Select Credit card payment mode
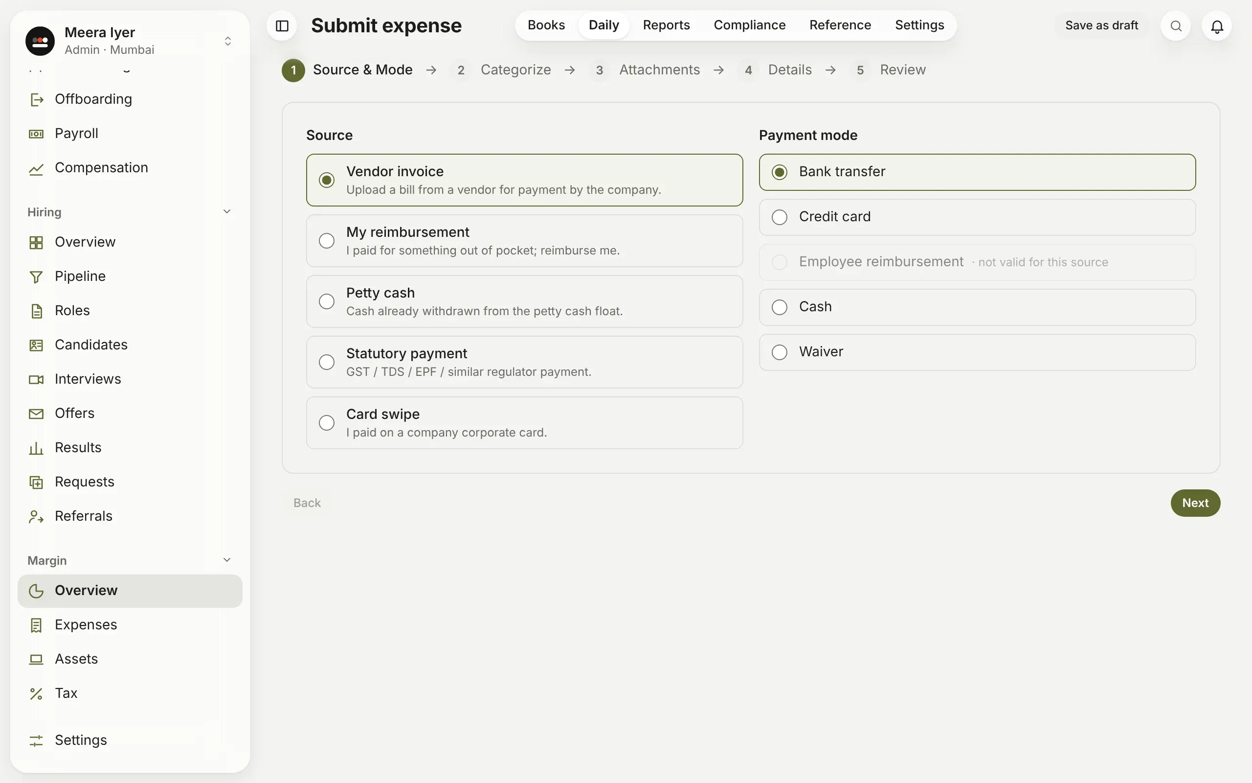Image resolution: width=1252 pixels, height=783 pixels. (977, 217)
